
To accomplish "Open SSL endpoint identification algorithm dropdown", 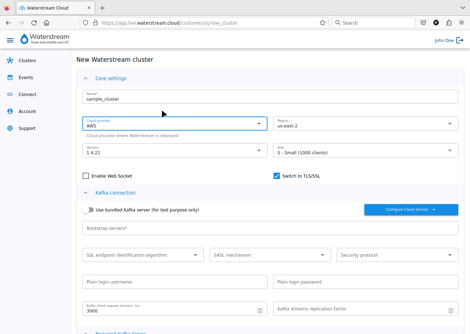I will [x=143, y=255].
